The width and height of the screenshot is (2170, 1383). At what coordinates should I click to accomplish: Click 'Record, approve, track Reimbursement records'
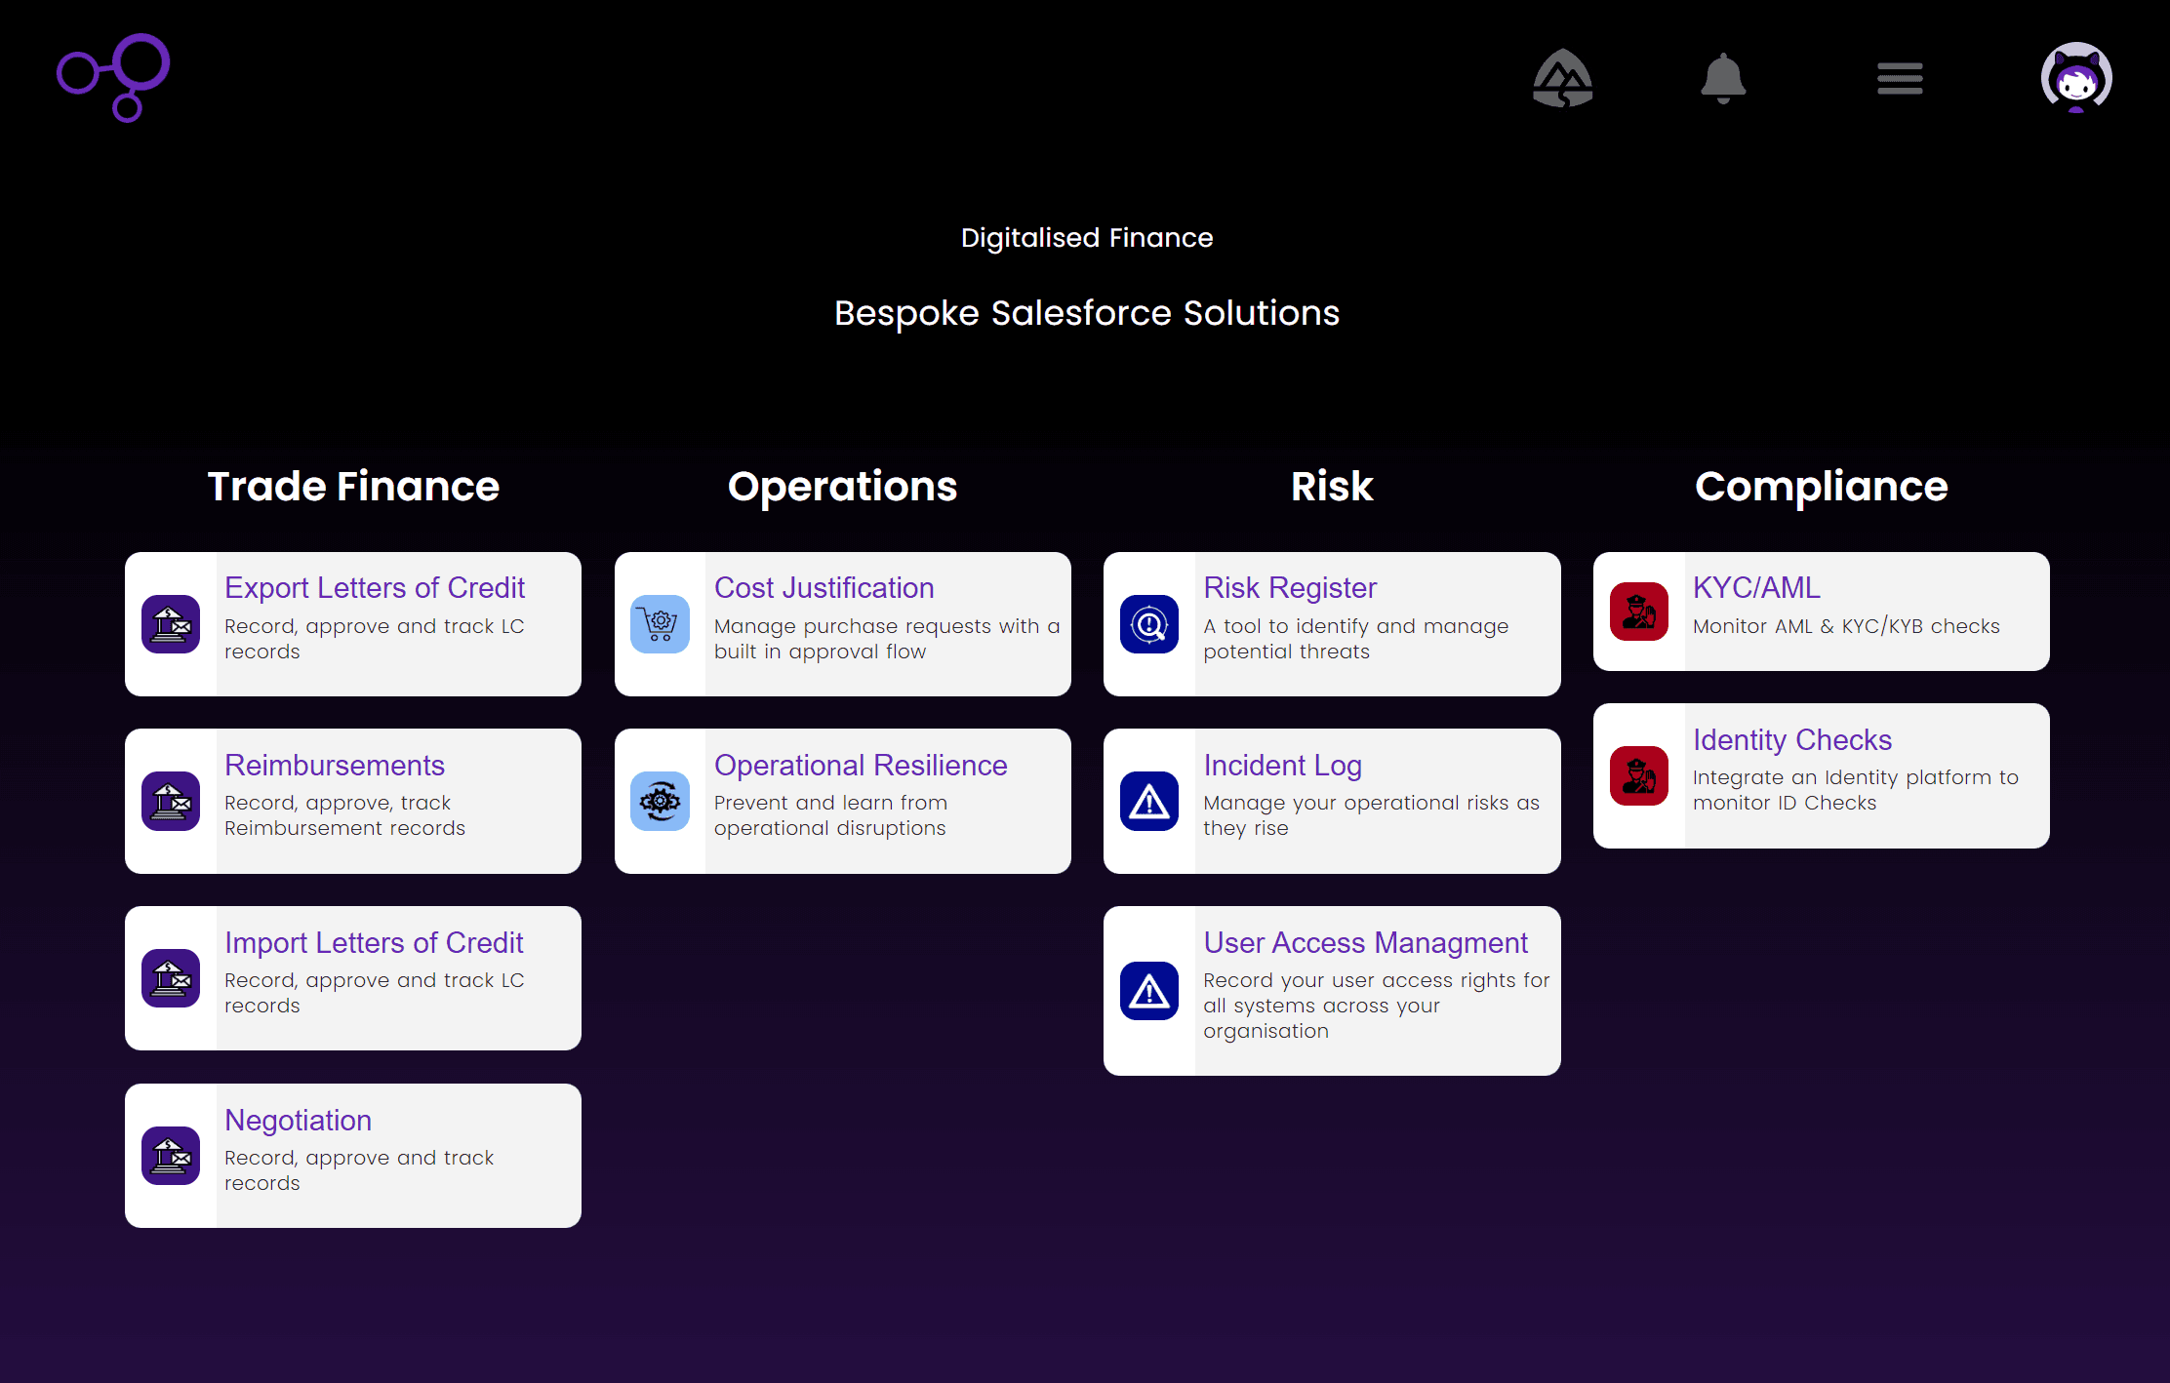[x=345, y=815]
